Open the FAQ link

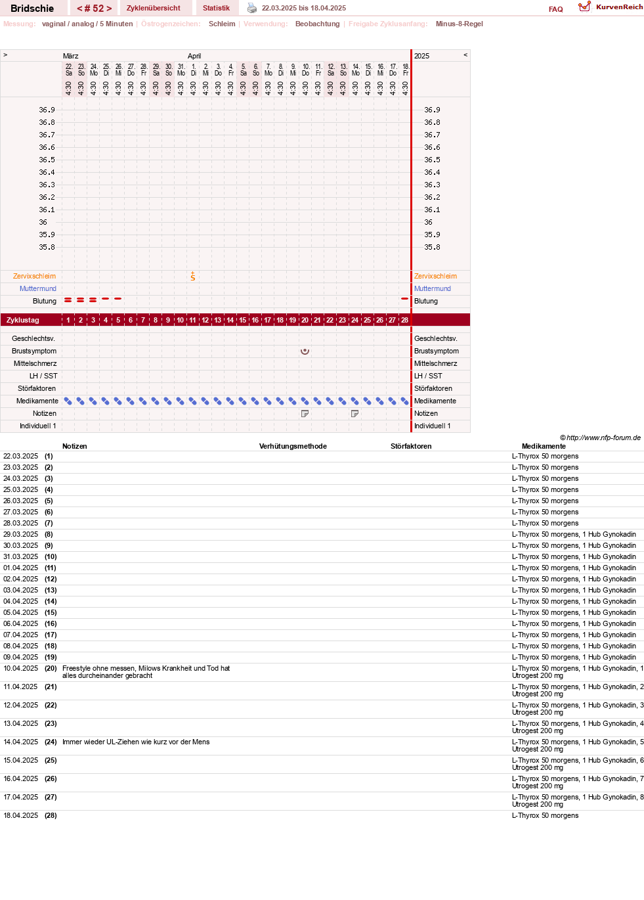[x=556, y=9]
